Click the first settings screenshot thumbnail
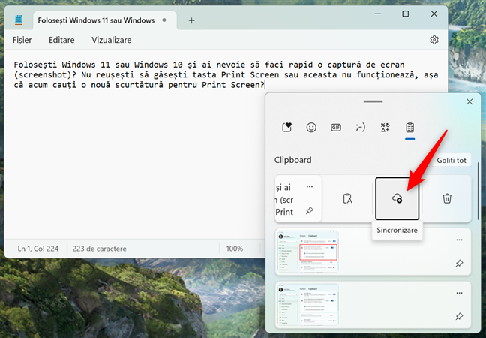This screenshot has height=338, width=486. pos(307,252)
